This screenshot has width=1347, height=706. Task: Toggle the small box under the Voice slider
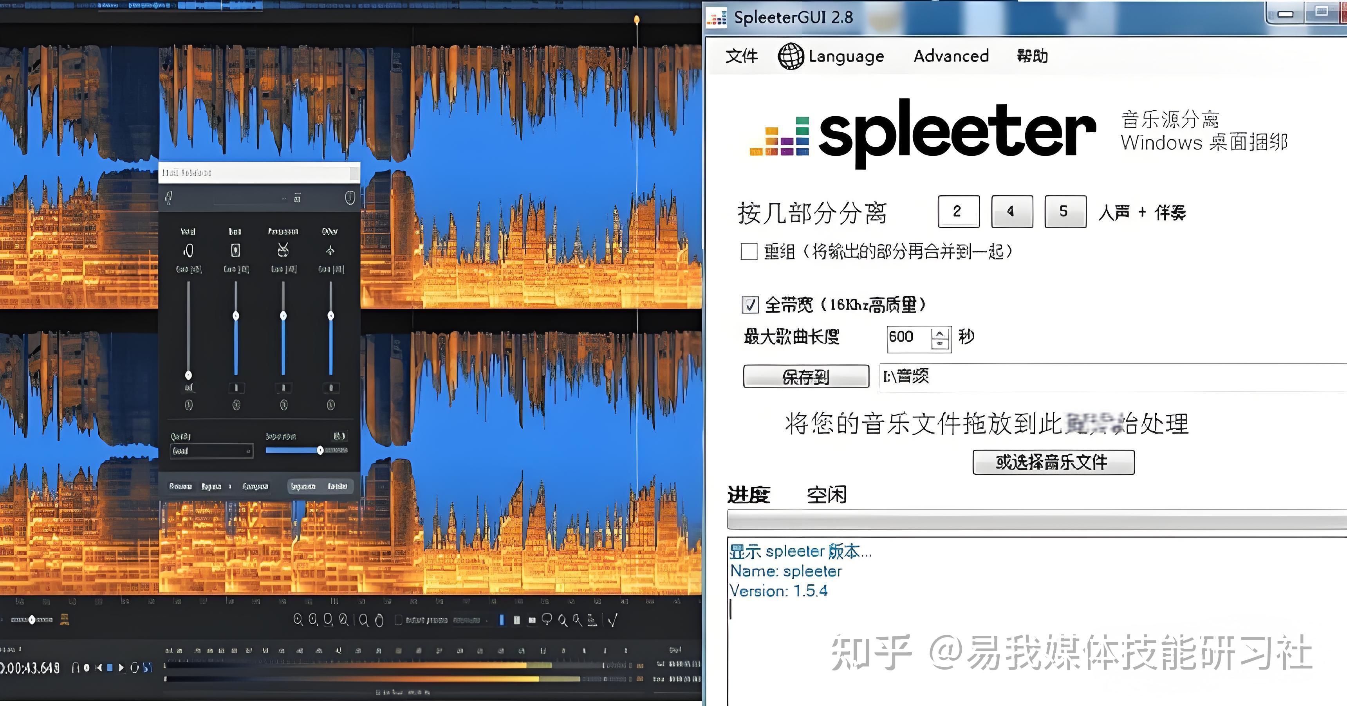(x=189, y=388)
